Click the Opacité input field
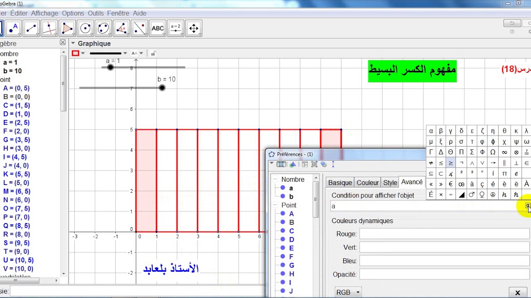Viewport: 531px width, 298px height. point(444,274)
